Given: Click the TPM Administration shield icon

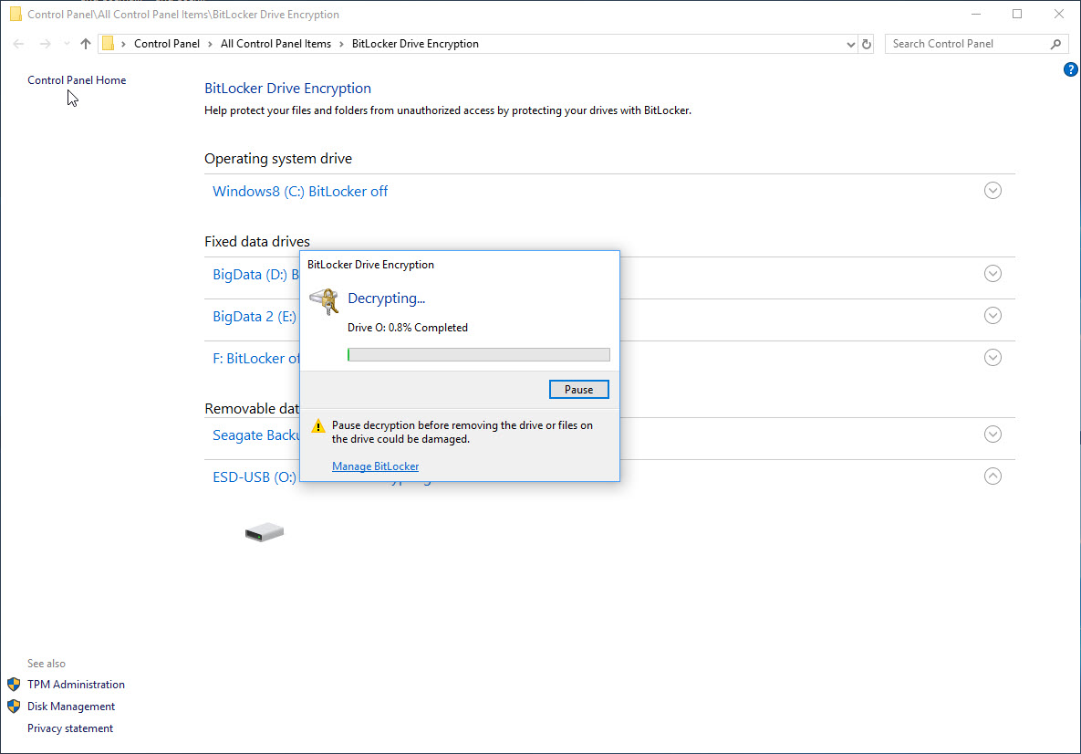Looking at the screenshot, I should [x=14, y=685].
